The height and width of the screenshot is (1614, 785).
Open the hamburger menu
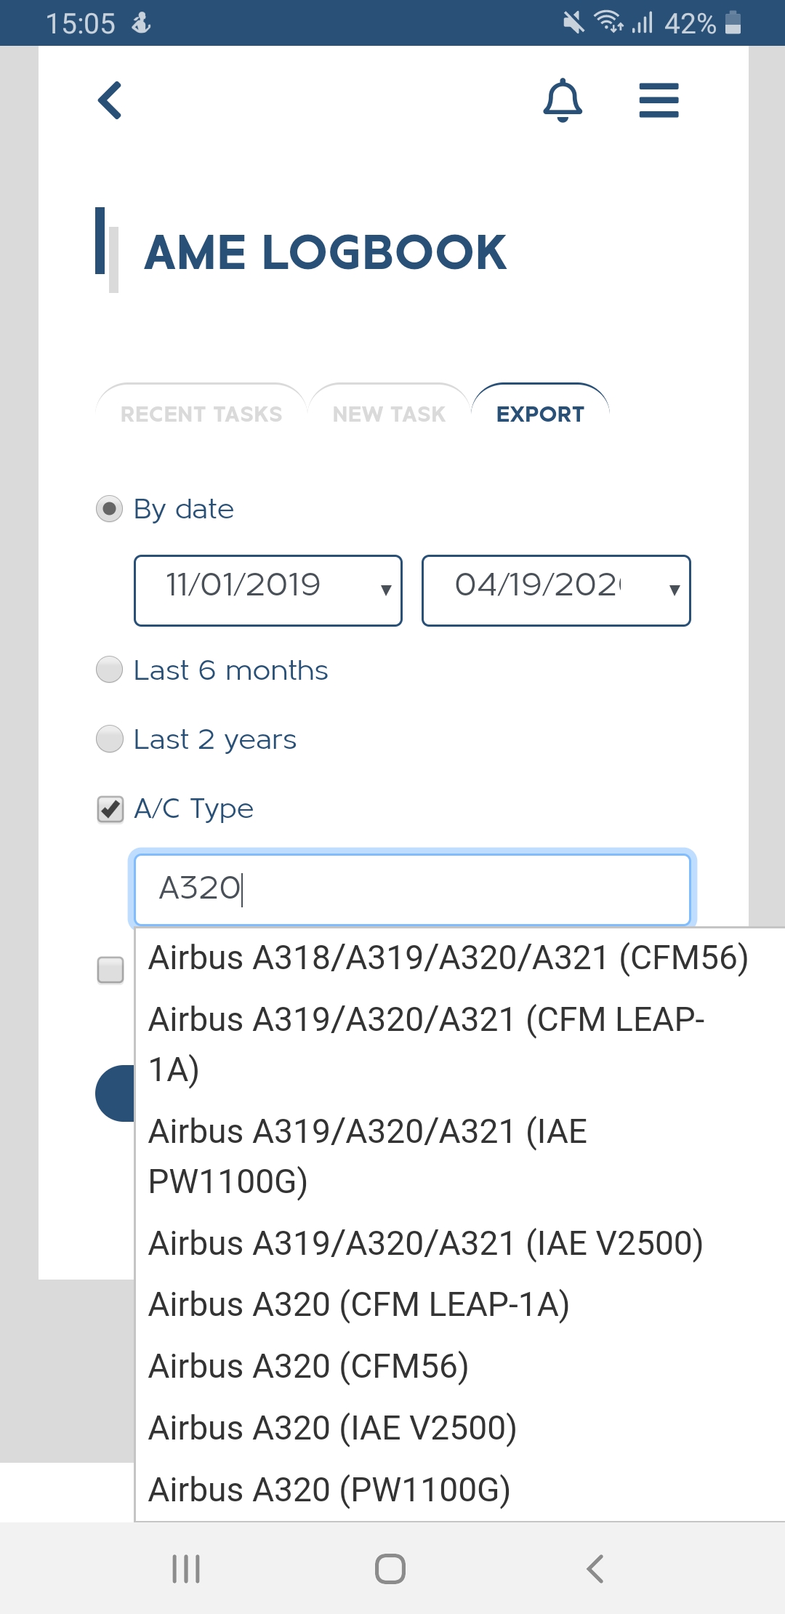point(659,100)
